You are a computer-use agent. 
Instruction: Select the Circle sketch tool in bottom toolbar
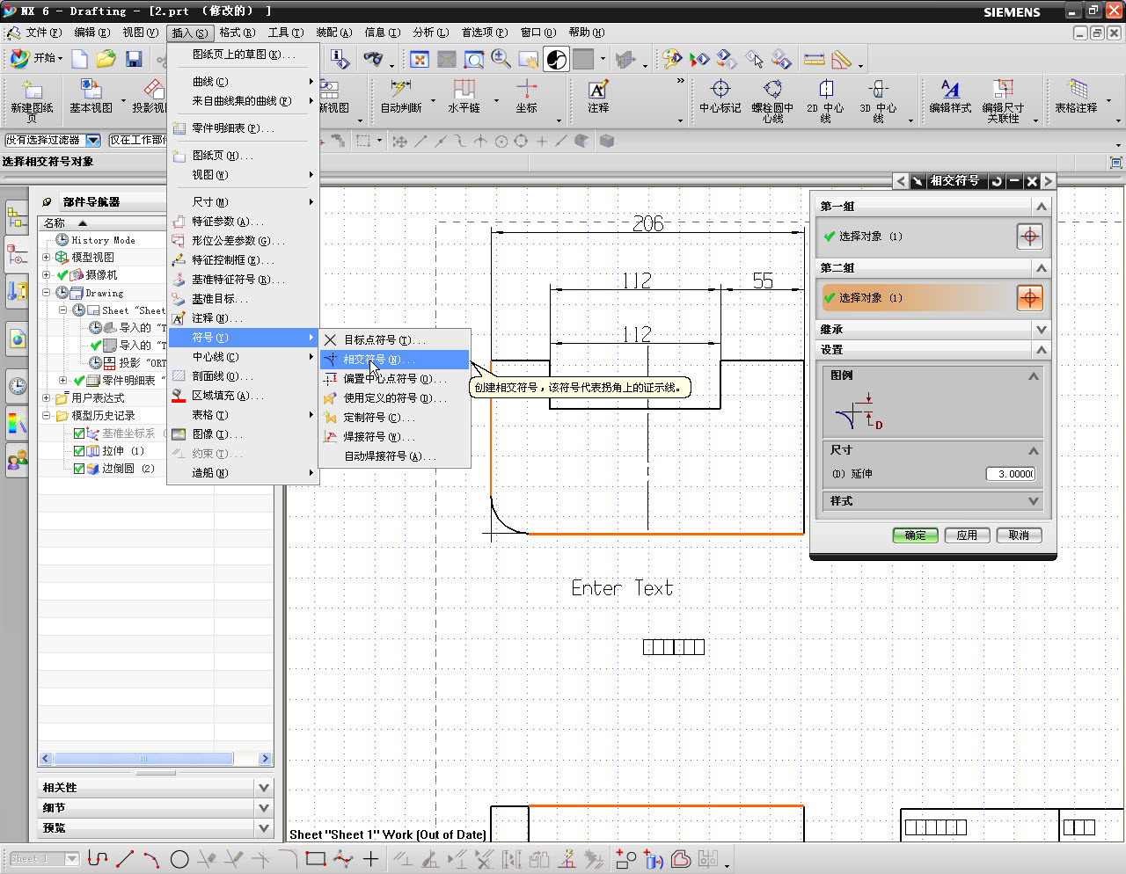coord(179,859)
